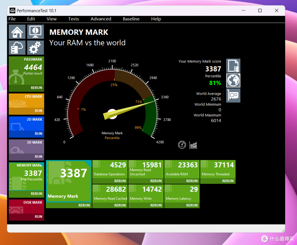Open the File menu
This screenshot has height=245, width=297.
(x=12, y=19)
